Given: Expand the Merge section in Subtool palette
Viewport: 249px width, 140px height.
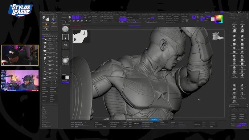Looking at the screenshot, I should 44,109.
